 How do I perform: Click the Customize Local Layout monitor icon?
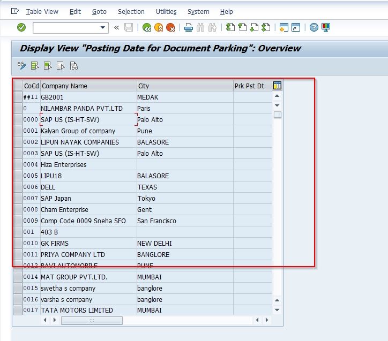tap(326, 27)
